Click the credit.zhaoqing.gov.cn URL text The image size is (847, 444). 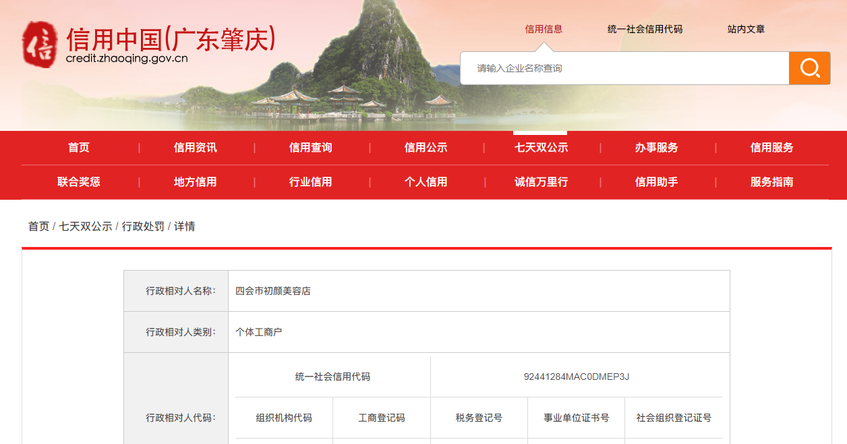(x=127, y=59)
